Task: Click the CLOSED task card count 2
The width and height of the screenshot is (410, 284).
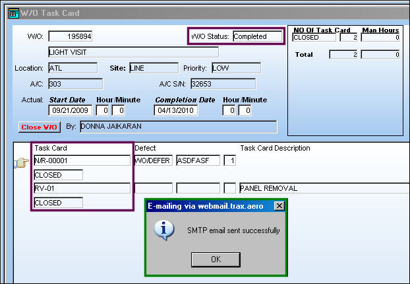Action: click(x=349, y=38)
